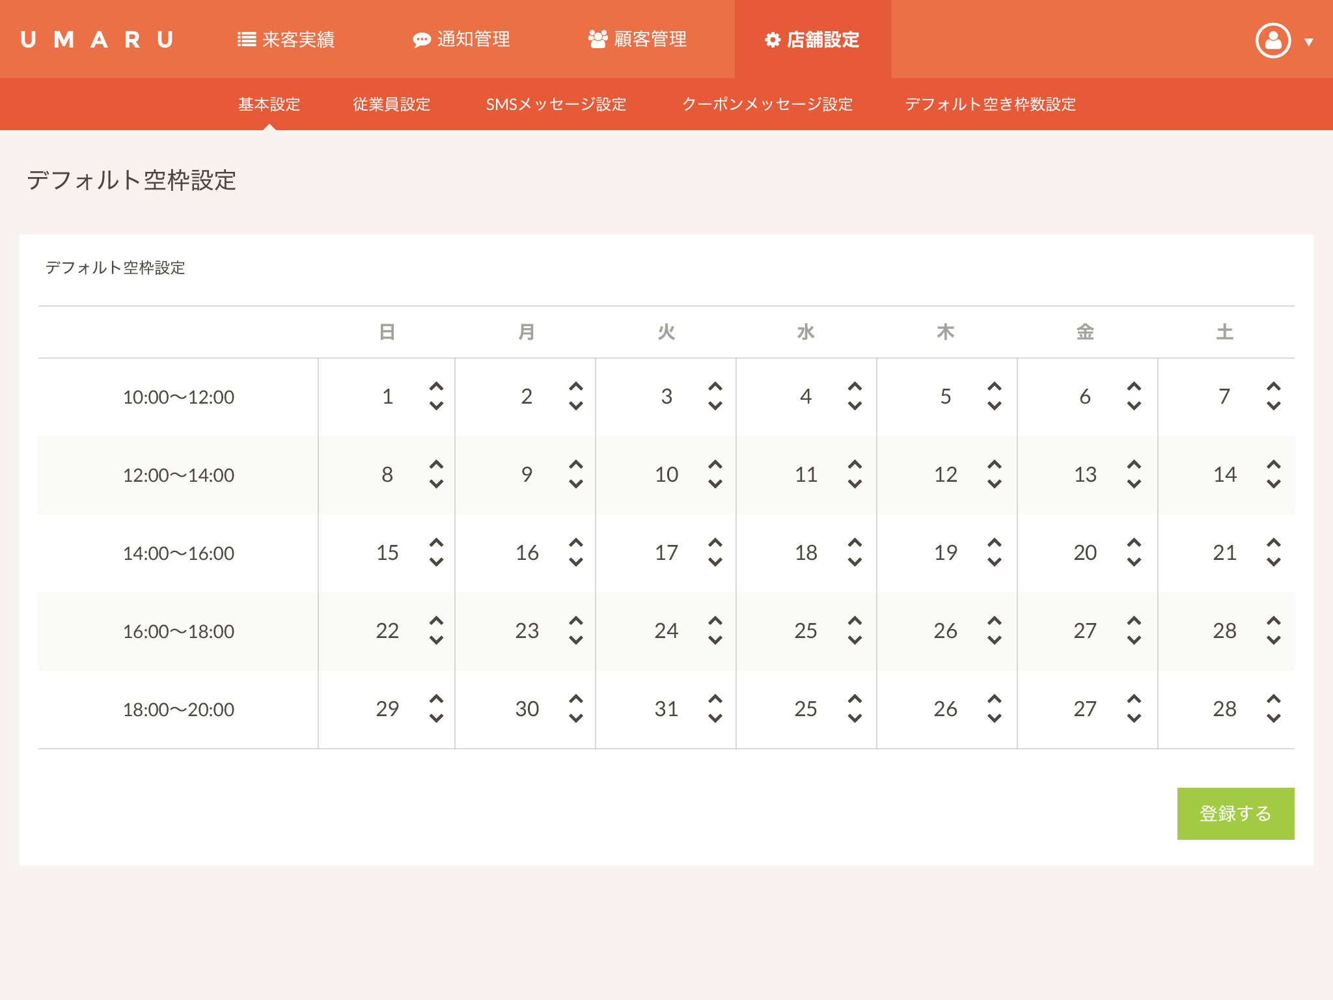This screenshot has height=1000, width=1333.
Task: Click Tuesday 18:00～20:00 number field showing 31
Action: (x=666, y=709)
